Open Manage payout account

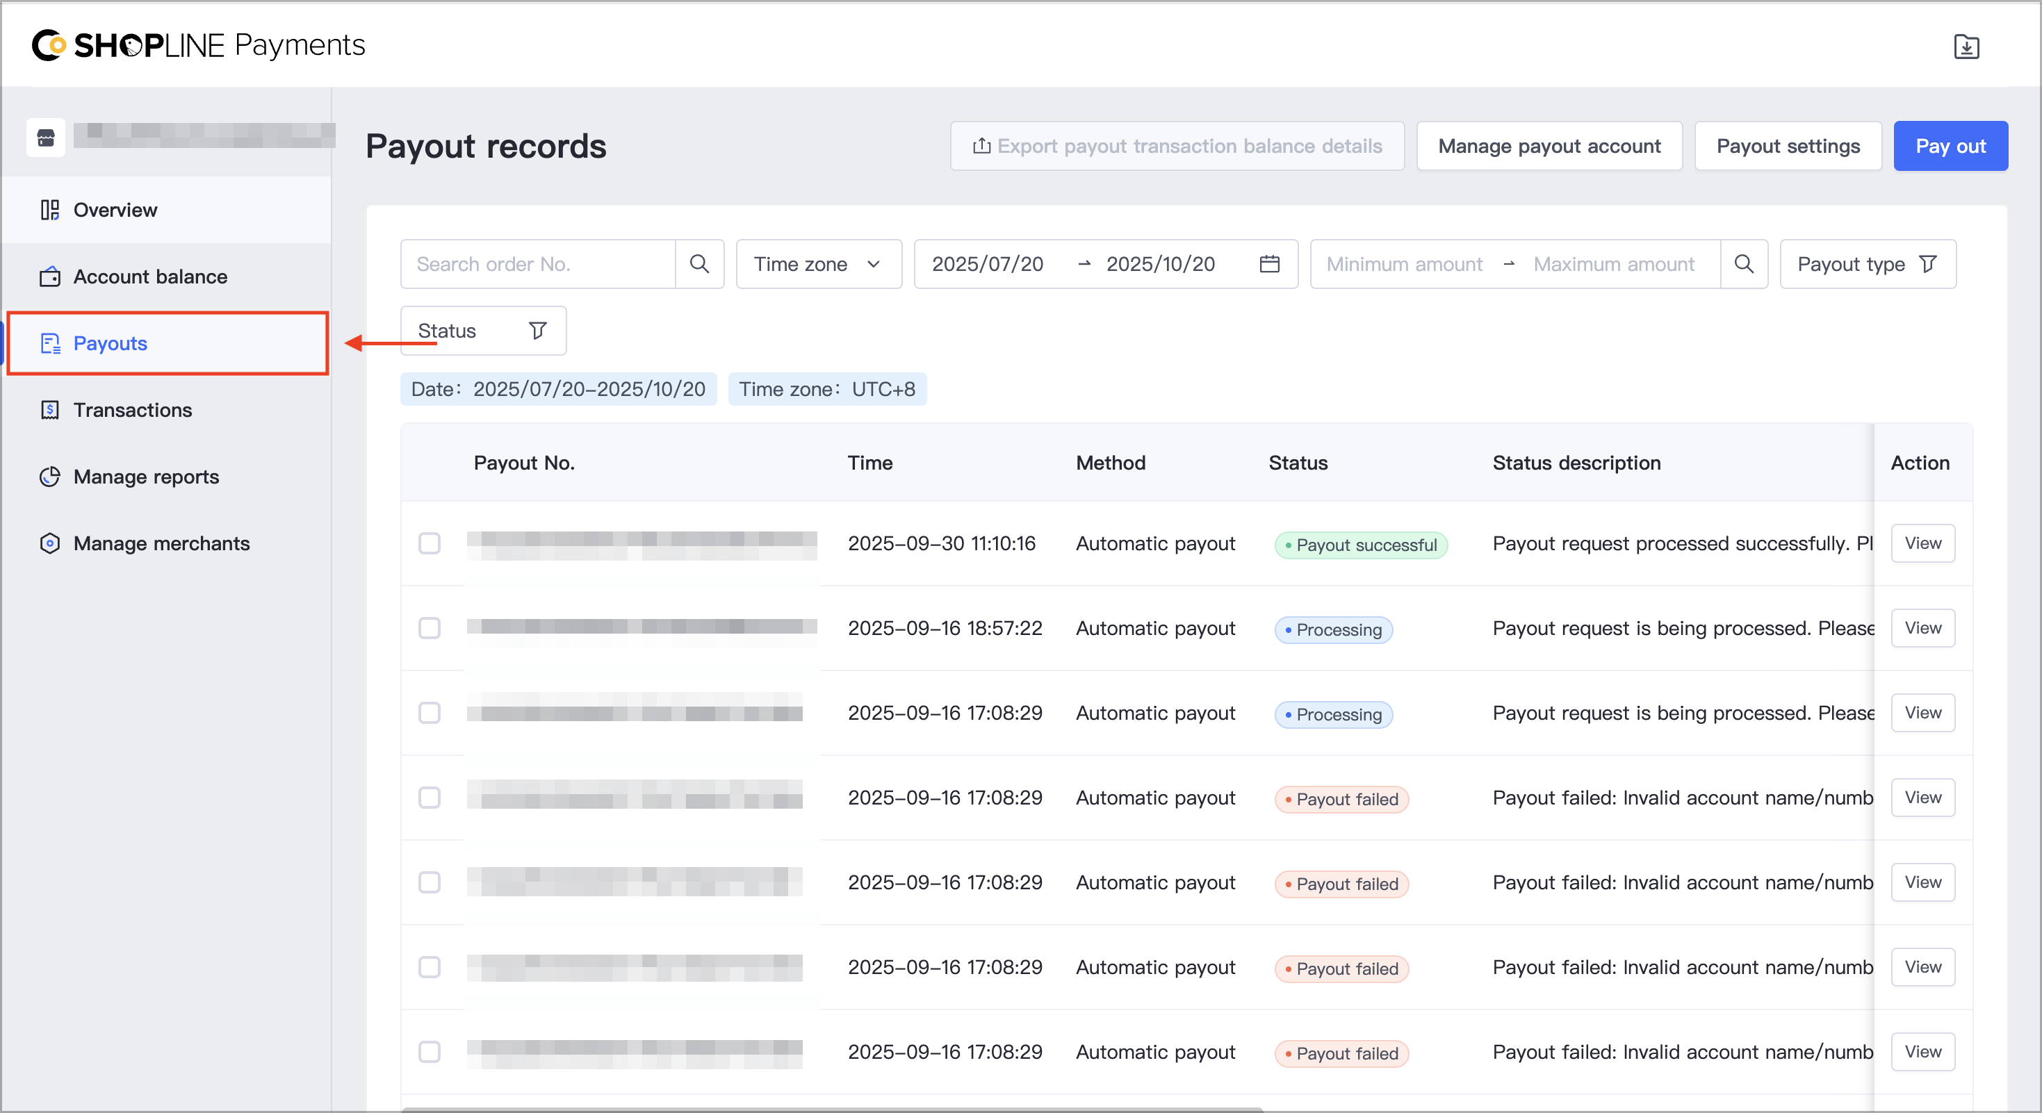(x=1549, y=146)
